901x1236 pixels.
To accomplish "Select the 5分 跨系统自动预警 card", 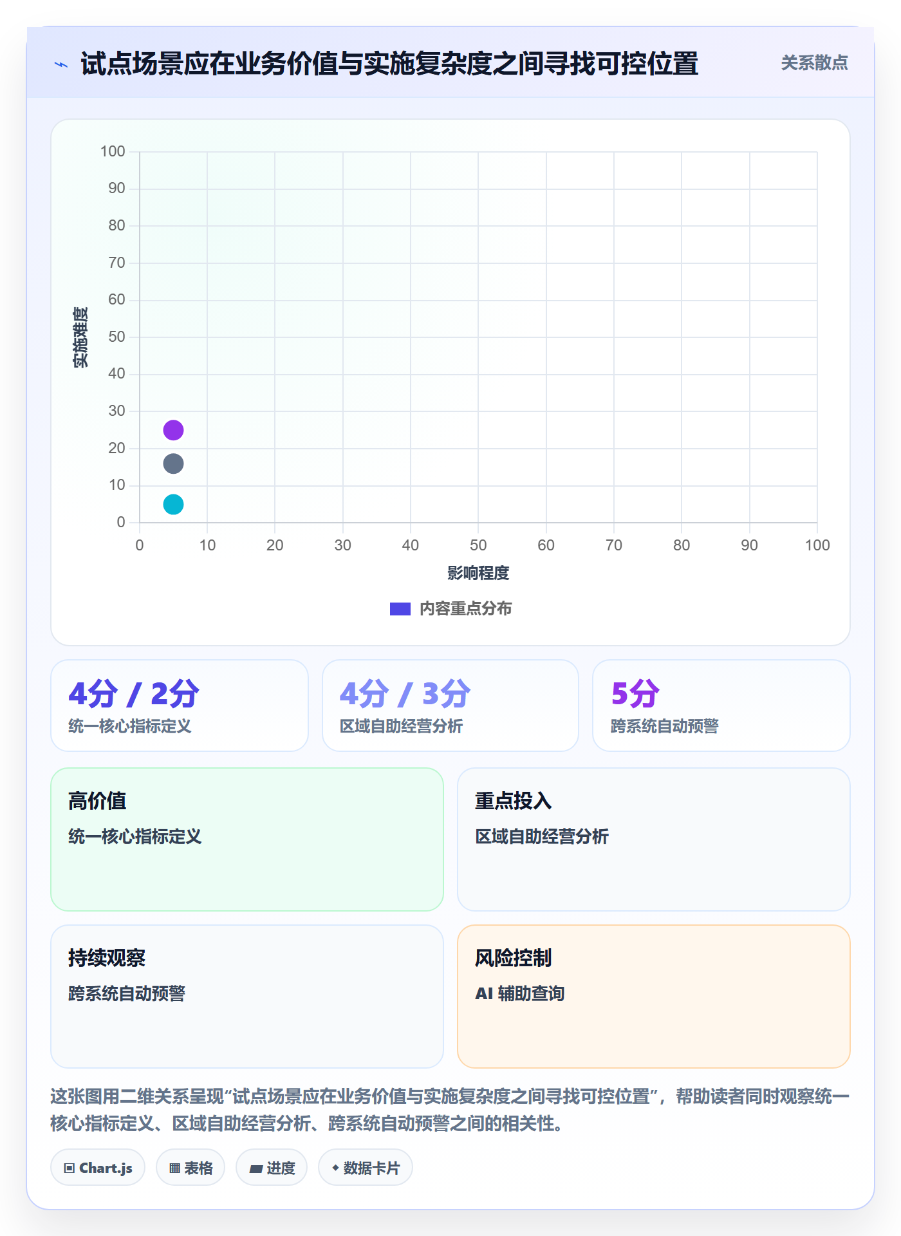I will point(721,706).
